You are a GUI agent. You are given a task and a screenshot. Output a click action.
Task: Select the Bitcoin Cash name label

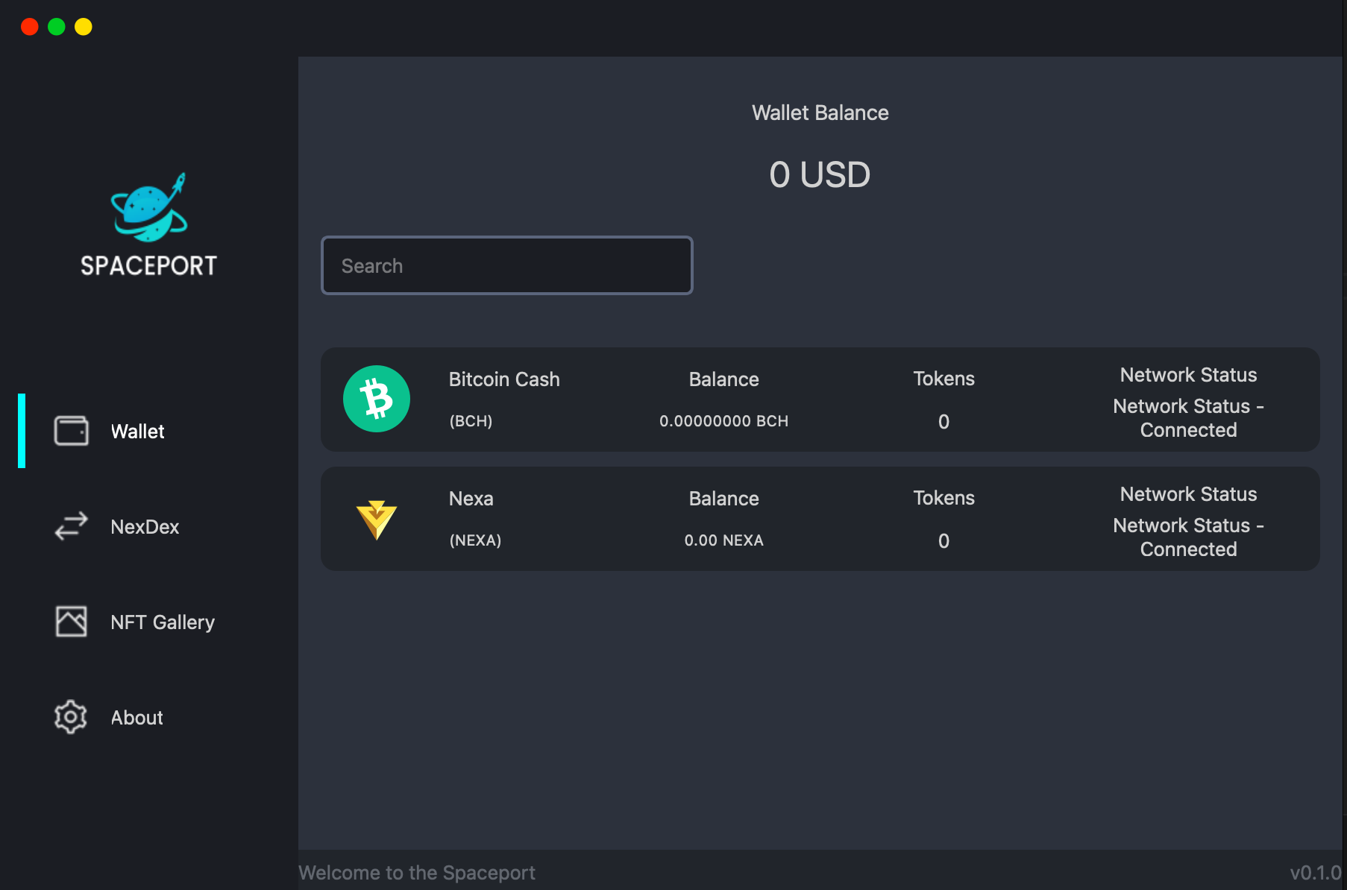pos(504,379)
